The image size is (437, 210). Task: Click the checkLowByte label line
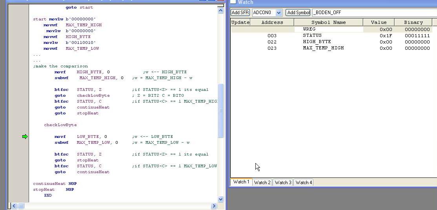60,125
